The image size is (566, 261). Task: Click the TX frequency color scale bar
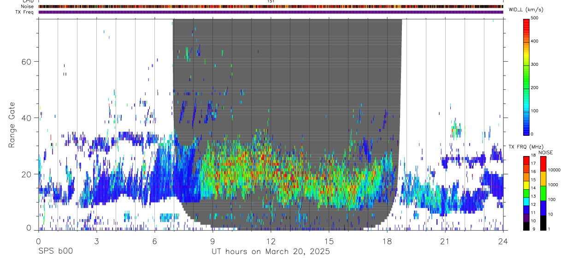tap(526, 193)
